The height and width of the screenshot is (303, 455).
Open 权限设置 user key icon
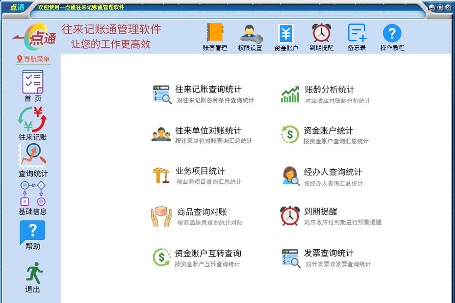tap(251, 34)
